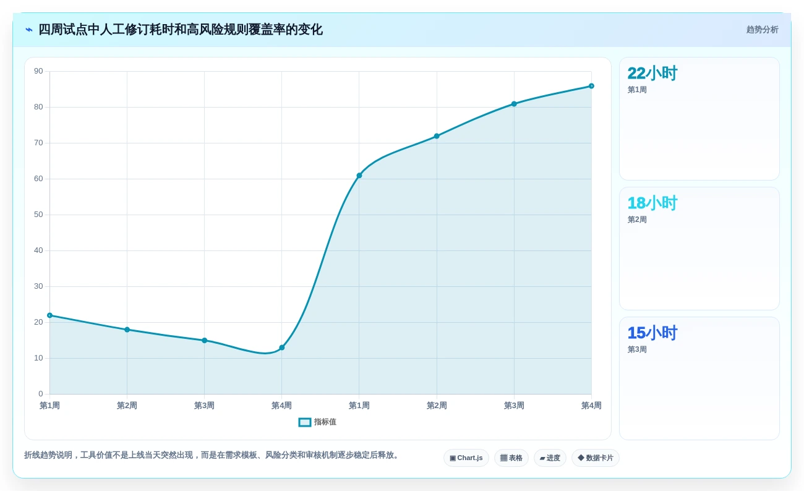Click the data point at value 86
The height and width of the screenshot is (491, 804).
[x=591, y=86]
